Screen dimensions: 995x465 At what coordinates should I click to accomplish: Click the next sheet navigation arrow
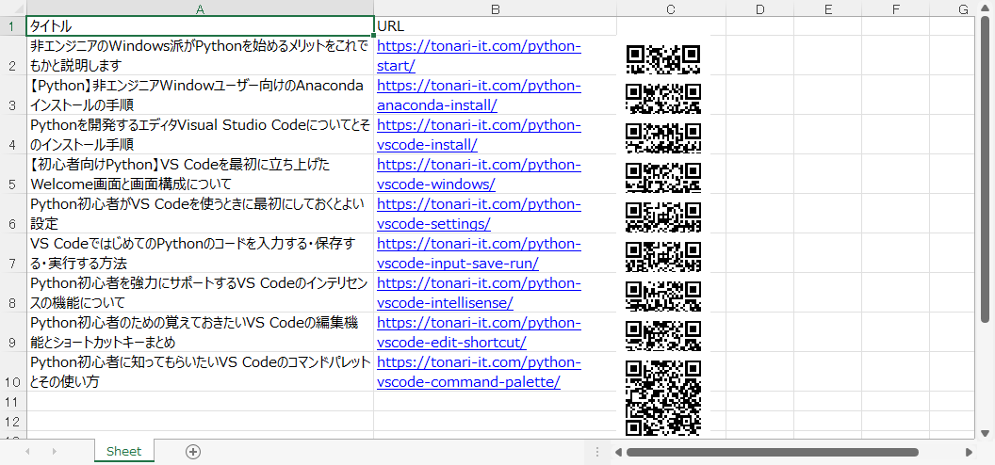[x=54, y=452]
